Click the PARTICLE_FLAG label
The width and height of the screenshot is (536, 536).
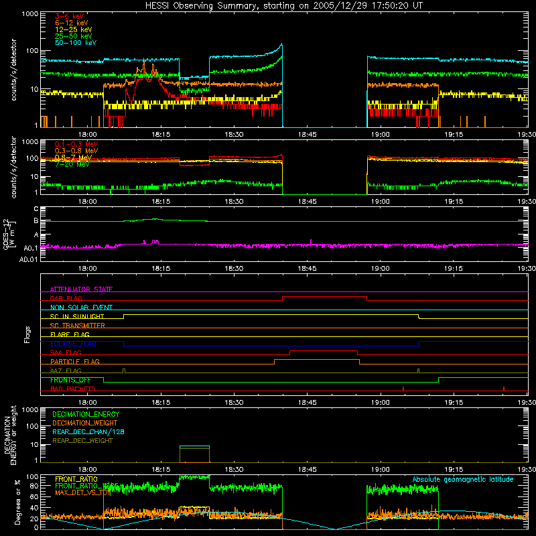[x=75, y=361]
